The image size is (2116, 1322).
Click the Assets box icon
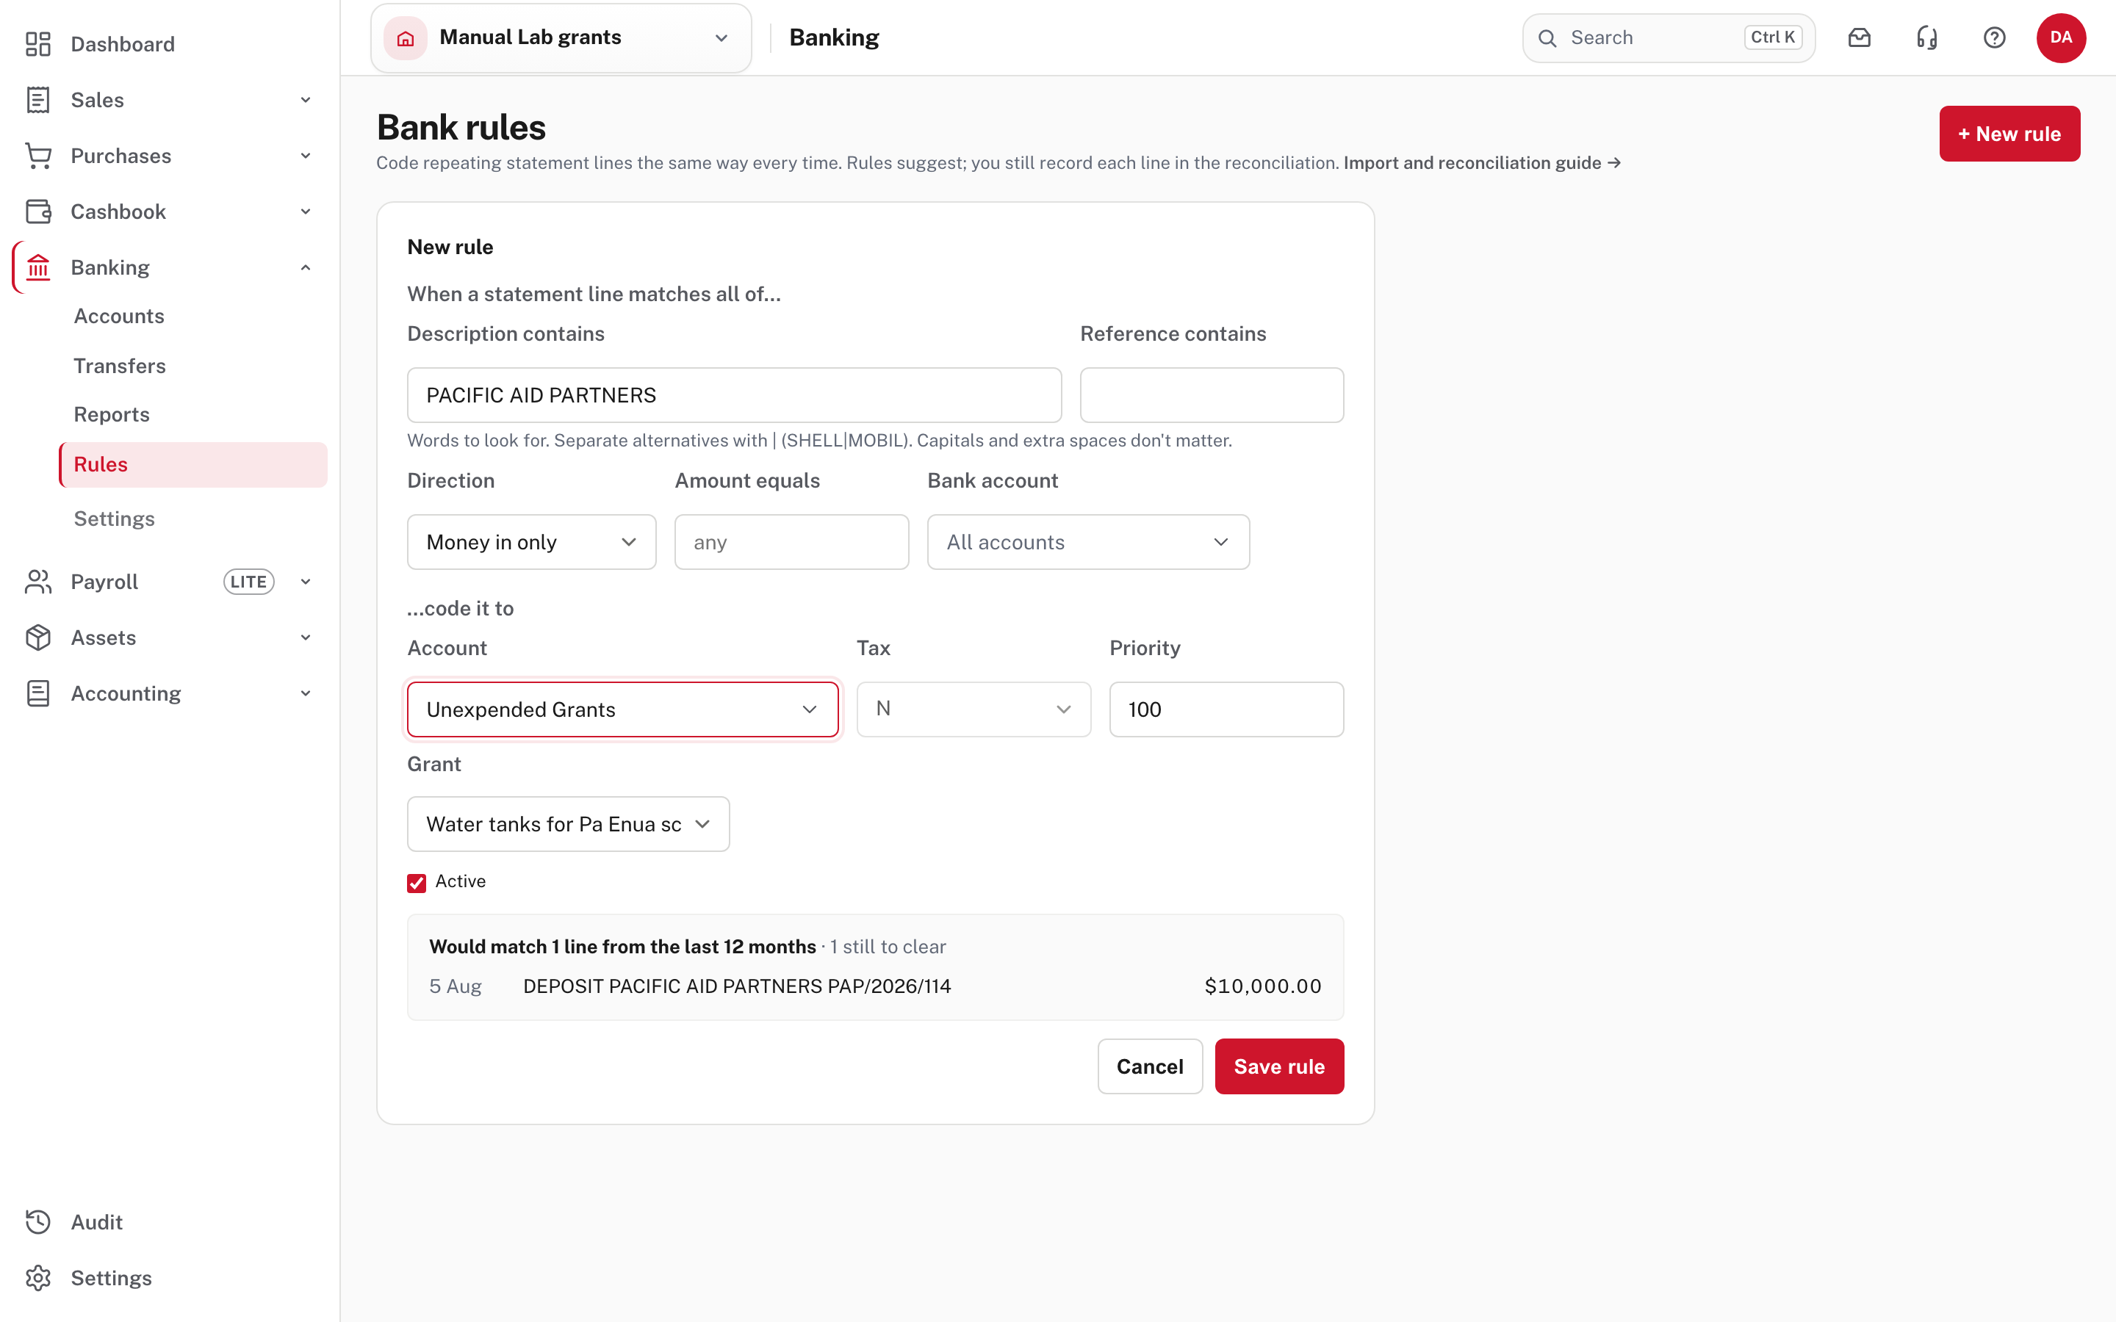(37, 637)
